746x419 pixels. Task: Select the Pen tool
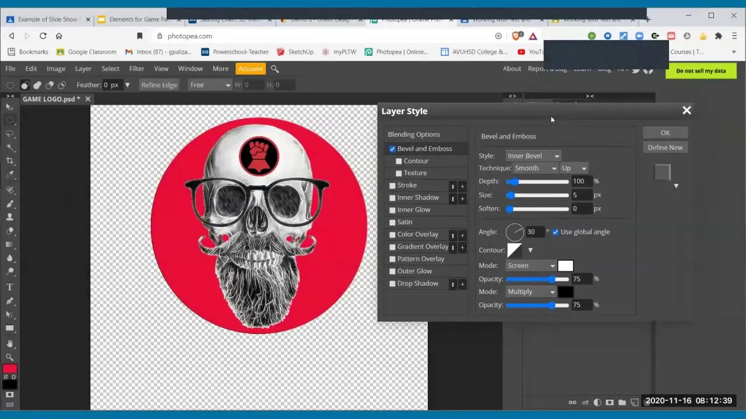pyautogui.click(x=9, y=301)
